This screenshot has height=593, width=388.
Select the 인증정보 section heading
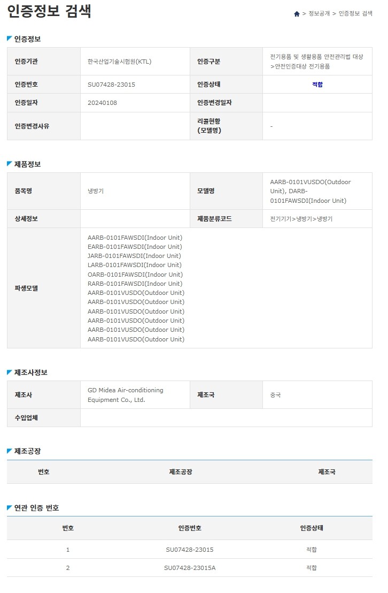click(27, 39)
